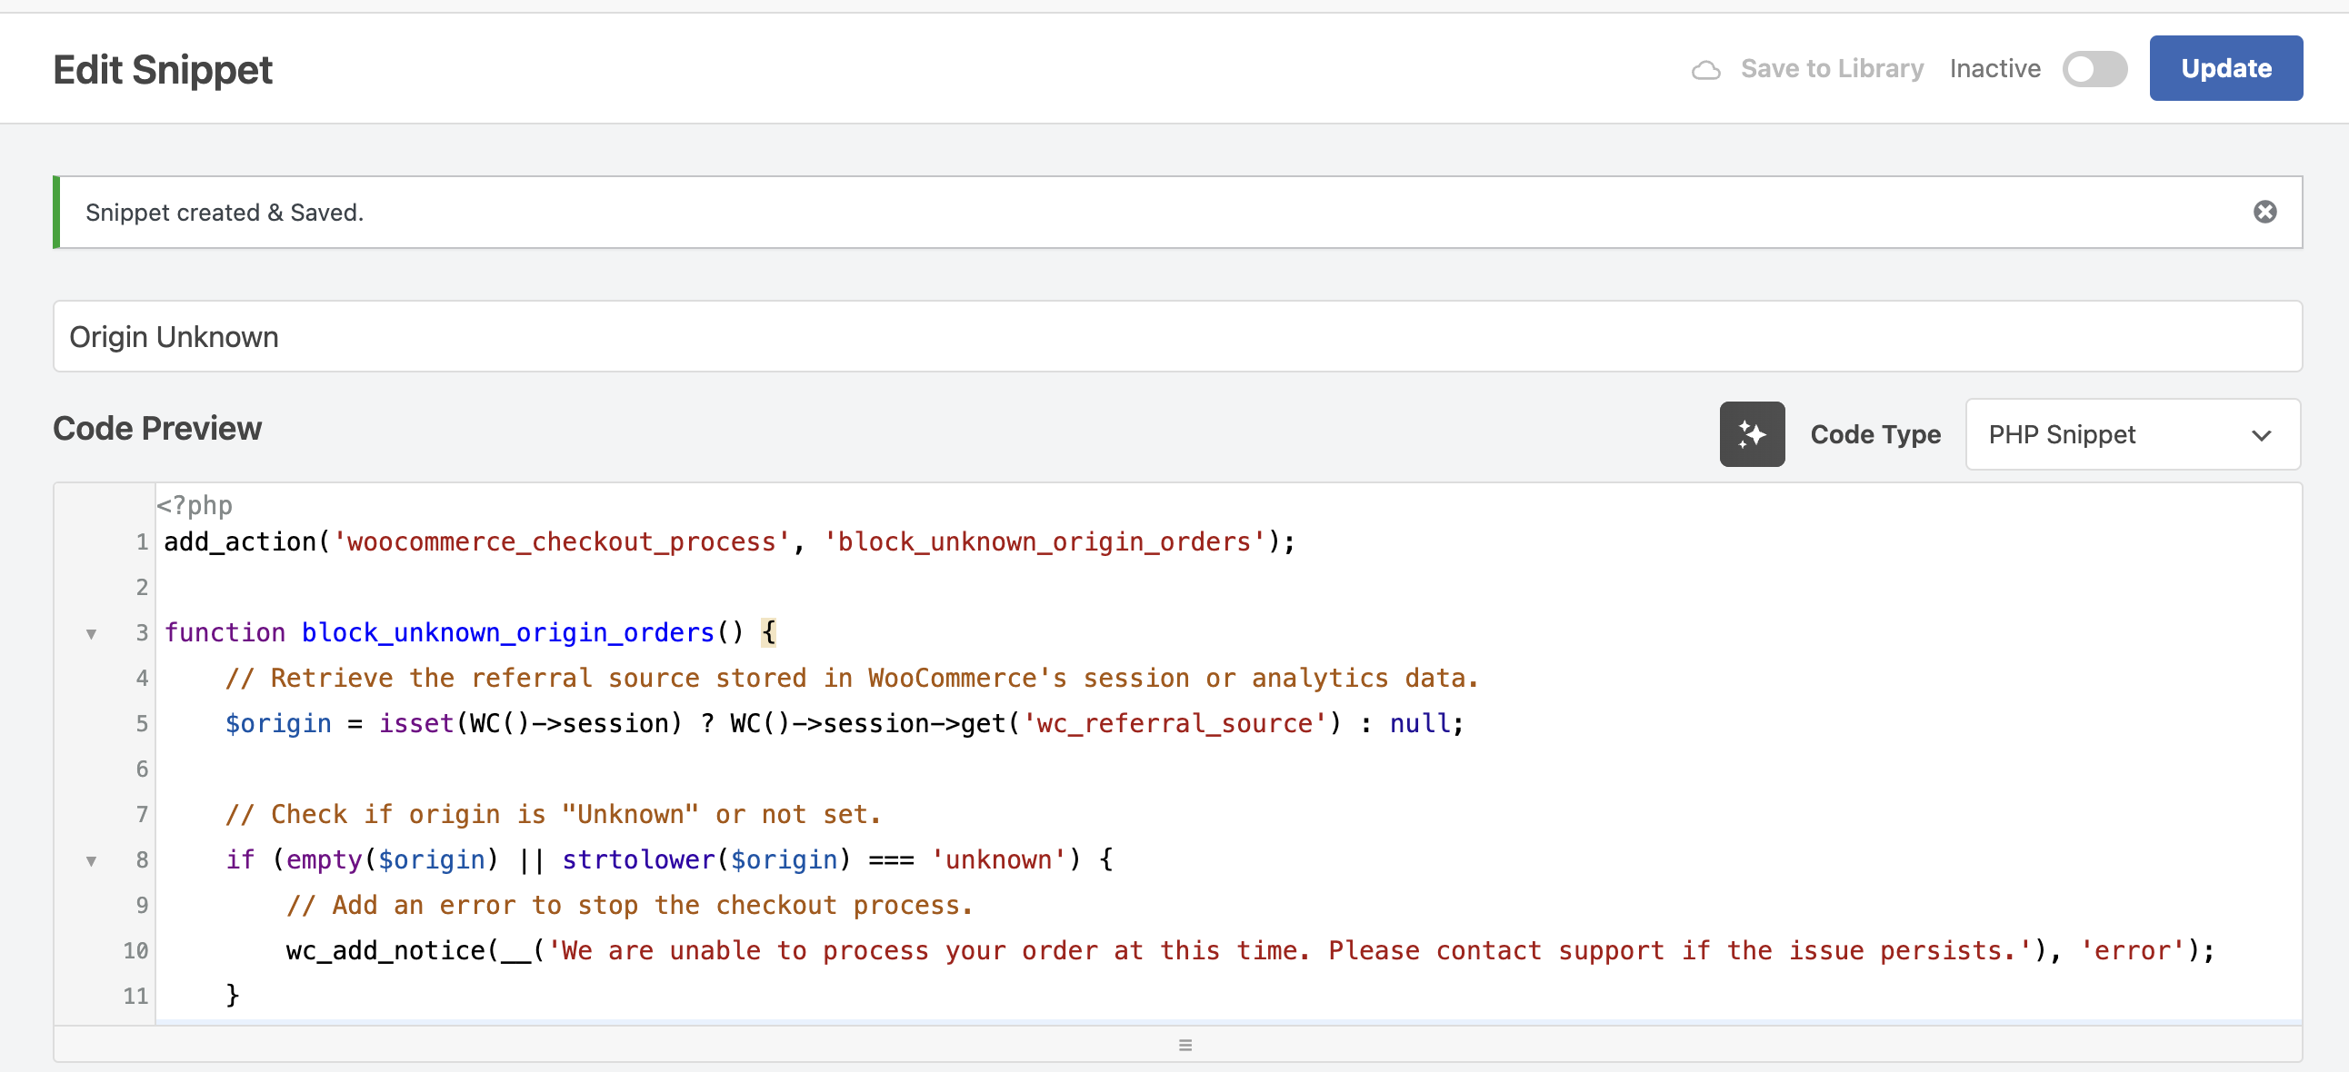Image resolution: width=2349 pixels, height=1072 pixels.
Task: Click the cloud icon beside Save to Library
Action: pyautogui.click(x=1705, y=70)
